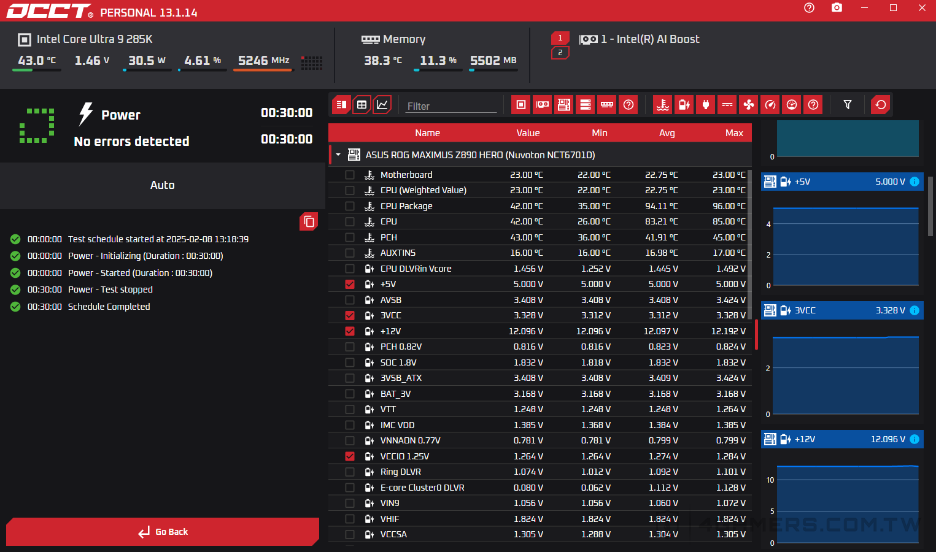Toggle power plug sensor type filter
The image size is (936, 552).
[706, 105]
